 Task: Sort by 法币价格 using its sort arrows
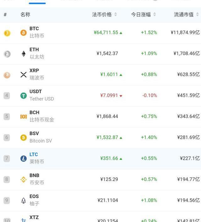click(x=116, y=14)
